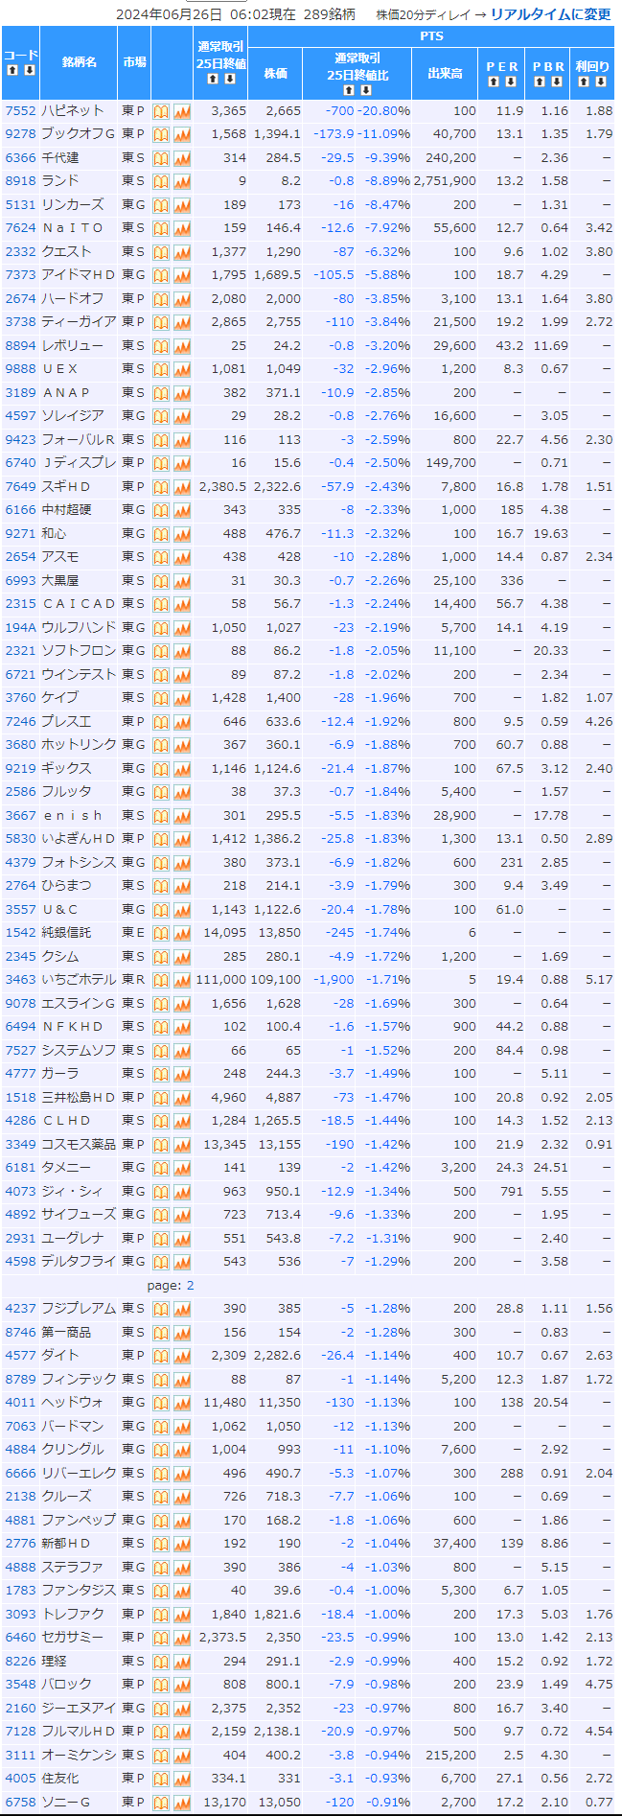This screenshot has width=622, height=1816.
Task: Sort PER column ascending
Action: [x=495, y=81]
